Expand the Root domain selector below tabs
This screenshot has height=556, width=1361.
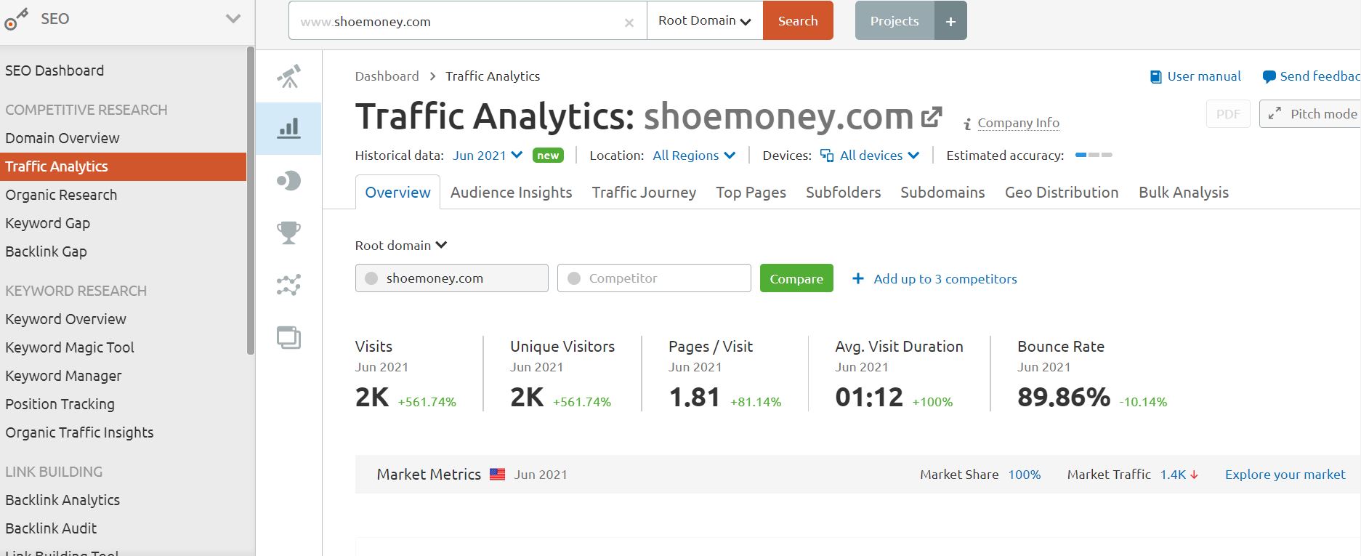tap(401, 246)
